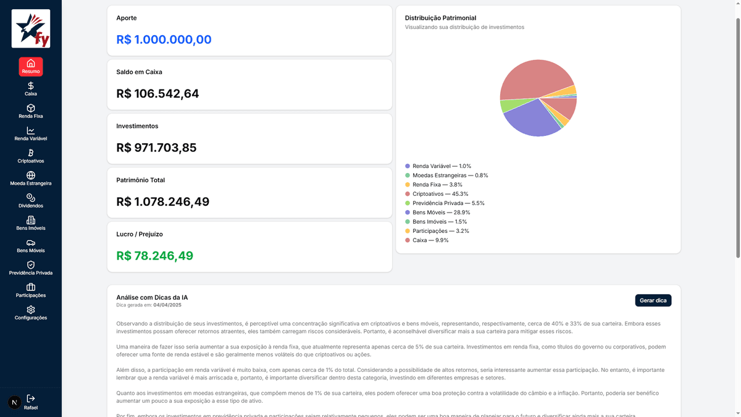This screenshot has width=741, height=417.
Task: Open the Previdência Privada shield icon
Action: pos(31,265)
